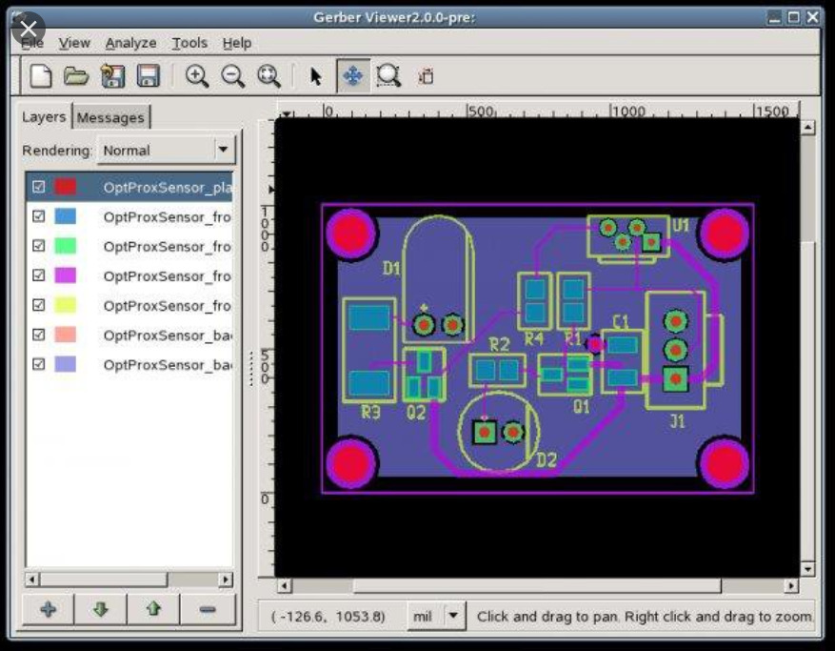Select the magnifier Zoom tool
835x651 pixels.
(x=388, y=77)
